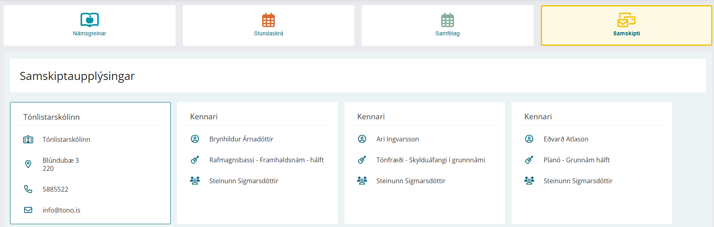Click the phone icon next to 5885522
The height and width of the screenshot is (227, 714).
pyautogui.click(x=28, y=189)
